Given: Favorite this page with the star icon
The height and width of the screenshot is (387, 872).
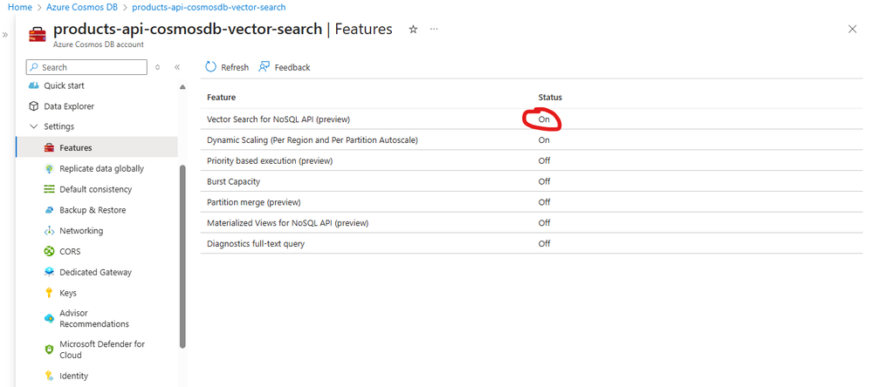Looking at the screenshot, I should 413,30.
